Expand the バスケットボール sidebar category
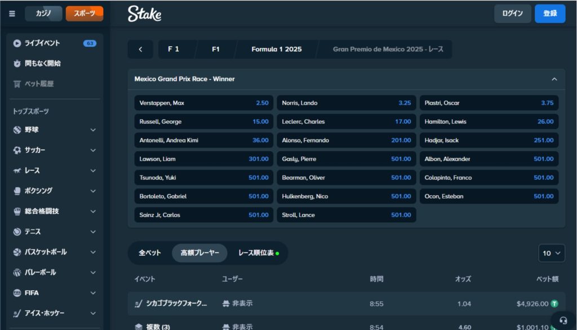 click(93, 252)
